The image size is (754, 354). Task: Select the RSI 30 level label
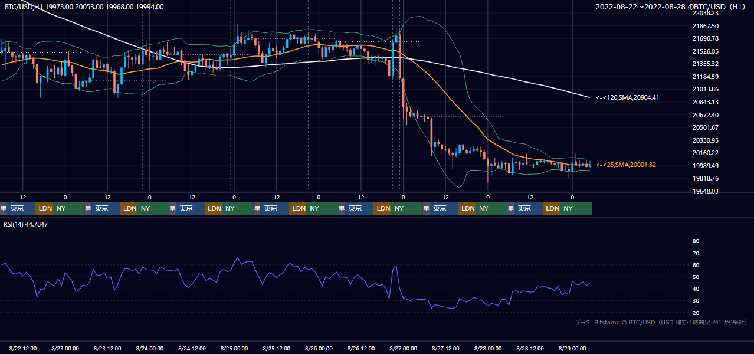coord(696,301)
